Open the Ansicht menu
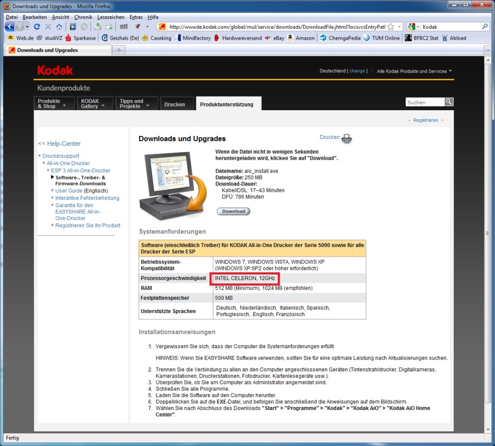Image resolution: width=495 pixels, height=446 pixels. pyautogui.click(x=60, y=17)
